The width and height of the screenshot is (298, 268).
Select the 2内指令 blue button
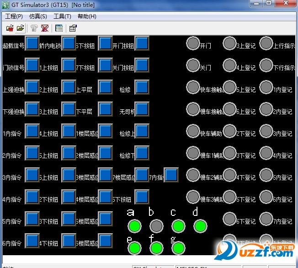(x=32, y=153)
